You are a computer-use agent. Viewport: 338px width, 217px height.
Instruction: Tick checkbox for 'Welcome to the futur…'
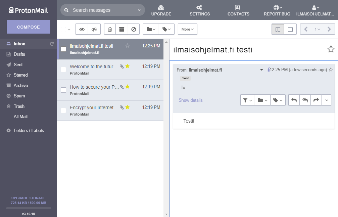(63, 70)
